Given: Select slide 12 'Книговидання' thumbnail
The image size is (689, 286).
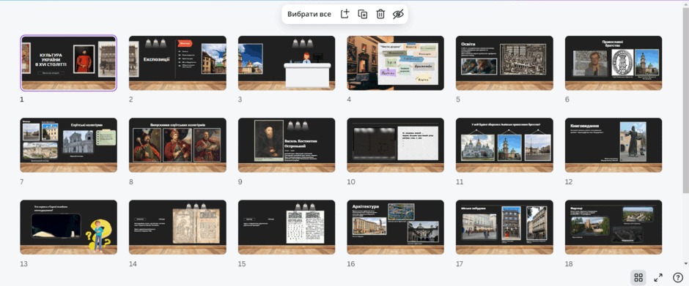Looking at the screenshot, I should (614, 145).
